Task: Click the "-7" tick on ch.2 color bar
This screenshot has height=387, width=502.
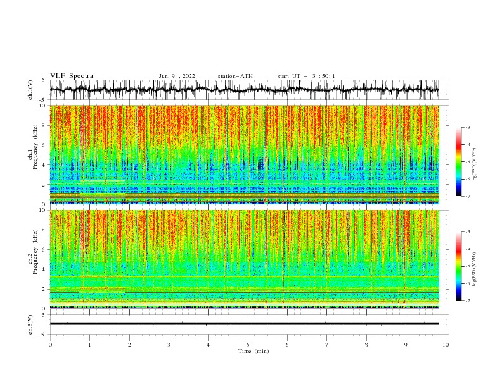Action: click(x=467, y=300)
